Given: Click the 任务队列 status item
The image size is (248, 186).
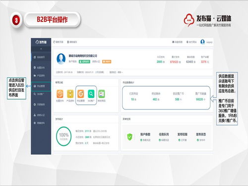Looking at the screenshot, I should tap(164, 137).
